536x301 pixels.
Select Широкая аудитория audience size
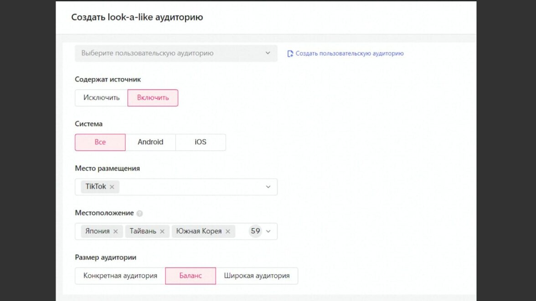(257, 276)
